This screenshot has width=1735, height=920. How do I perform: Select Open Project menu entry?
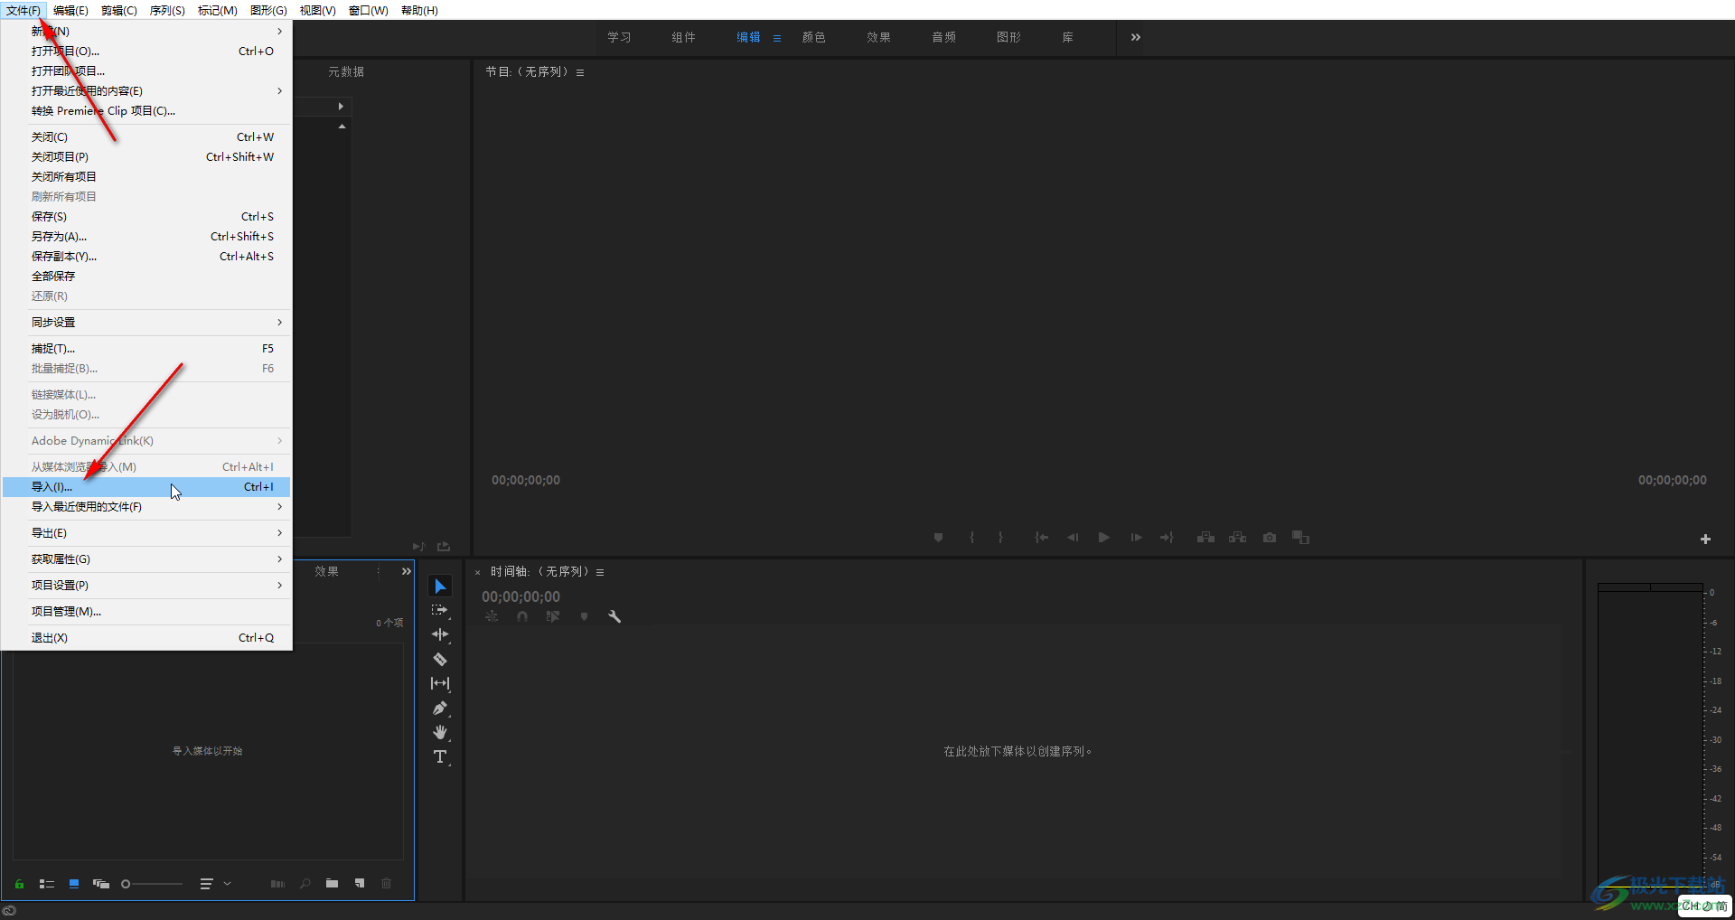click(146, 52)
